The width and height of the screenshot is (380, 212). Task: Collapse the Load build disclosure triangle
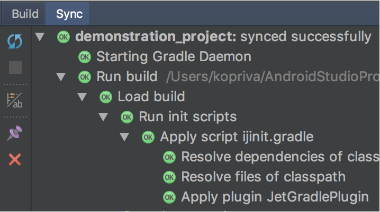(82, 97)
